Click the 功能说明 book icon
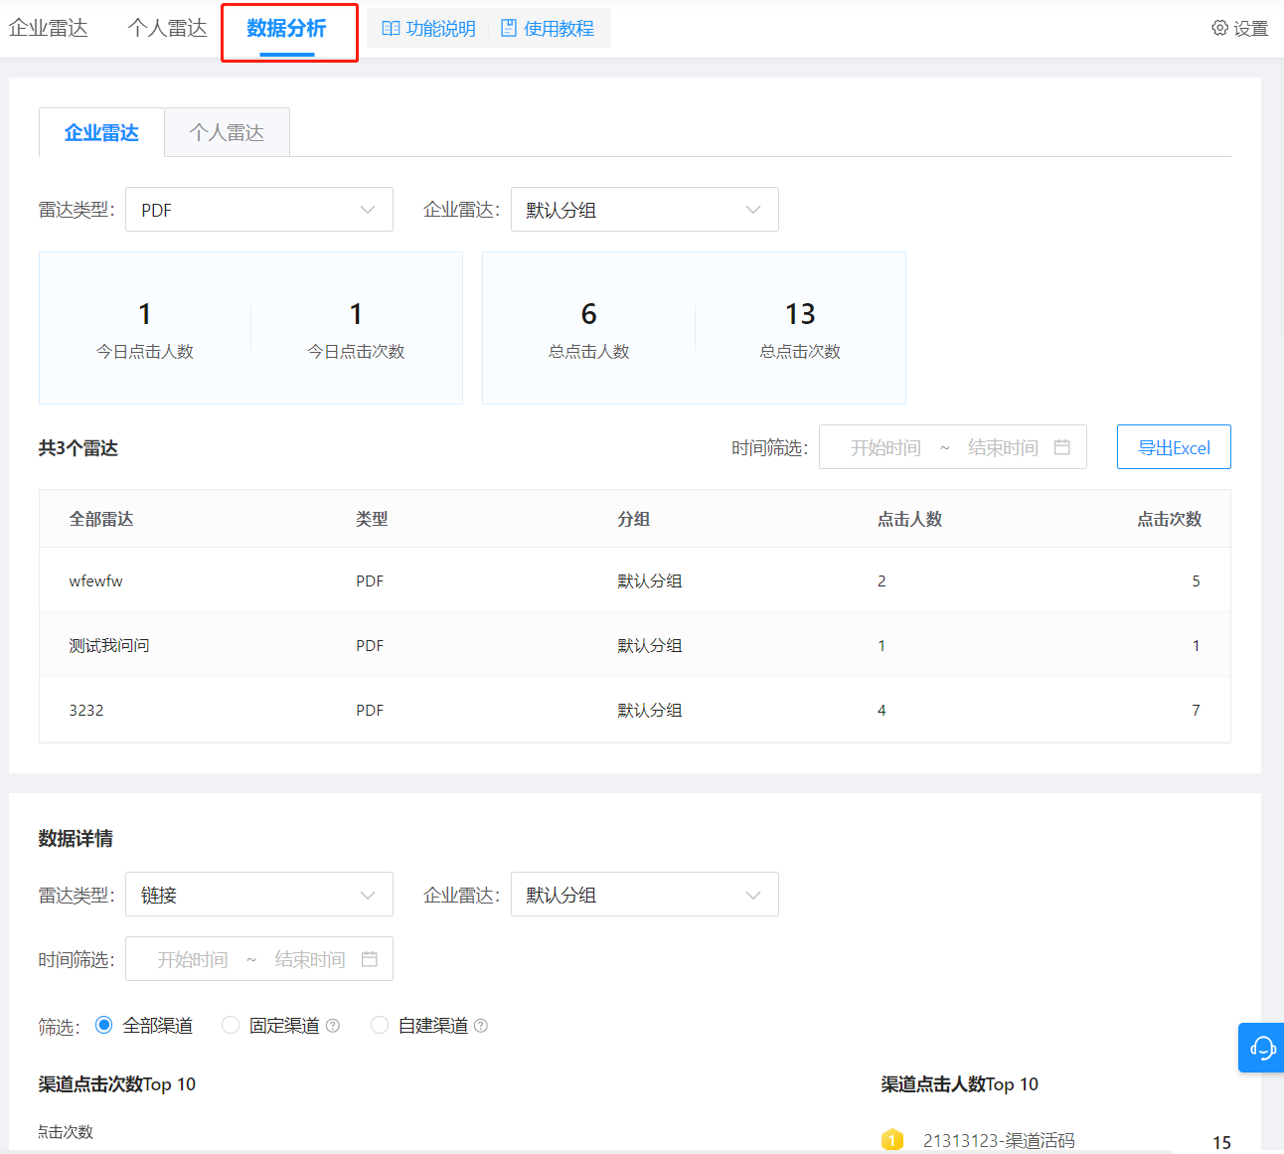Viewport: 1284px width, 1154px height. tap(391, 28)
